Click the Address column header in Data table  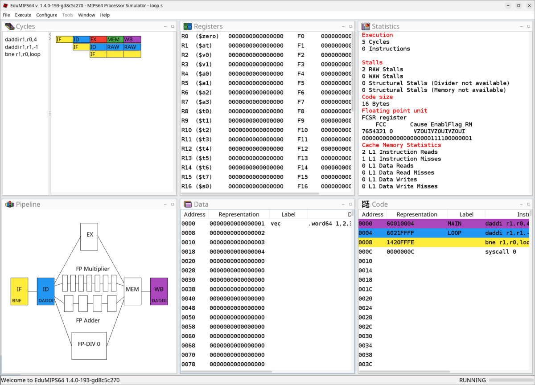click(x=195, y=214)
